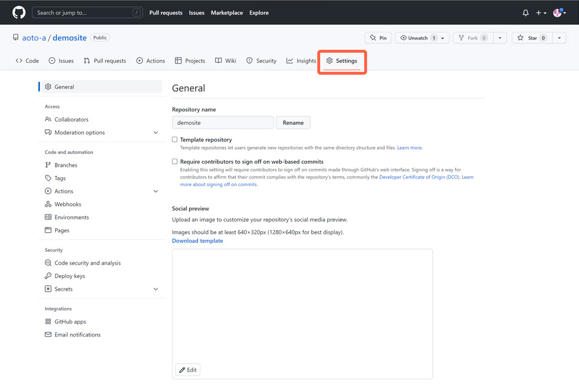Switch to the repository Issues tab
Screen dimensions: 579x388
pos(61,61)
